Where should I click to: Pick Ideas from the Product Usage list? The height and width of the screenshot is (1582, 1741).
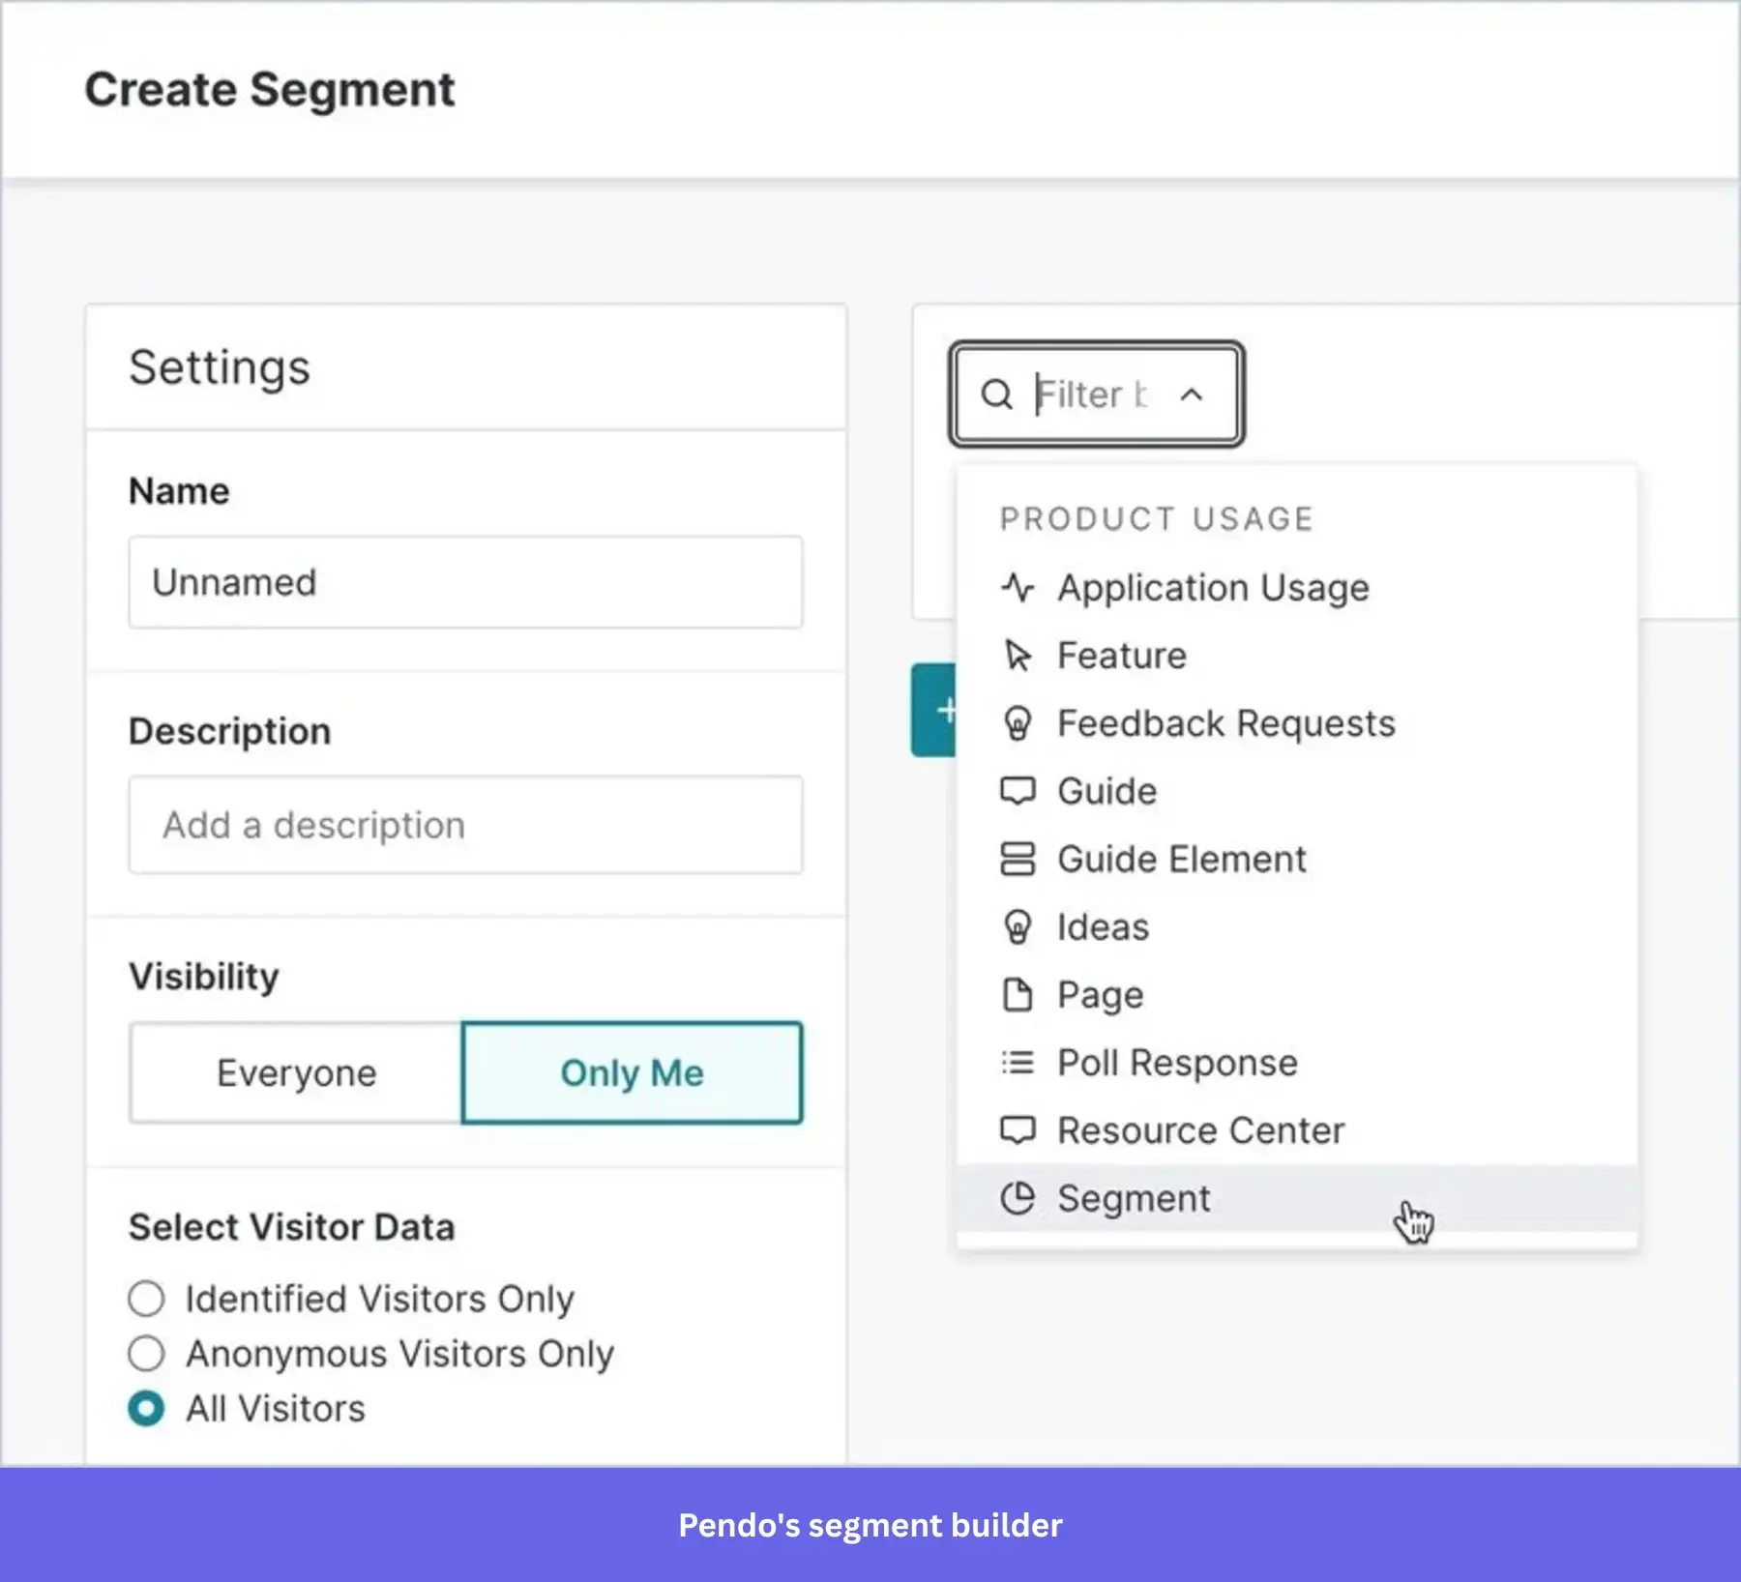[1102, 926]
